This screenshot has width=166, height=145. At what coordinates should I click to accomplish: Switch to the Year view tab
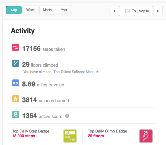[64, 10]
